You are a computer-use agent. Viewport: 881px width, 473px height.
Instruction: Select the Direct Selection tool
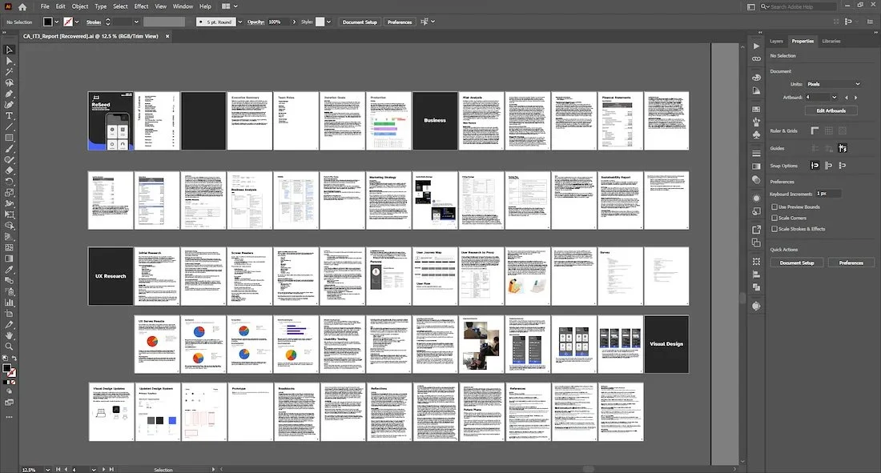point(9,61)
